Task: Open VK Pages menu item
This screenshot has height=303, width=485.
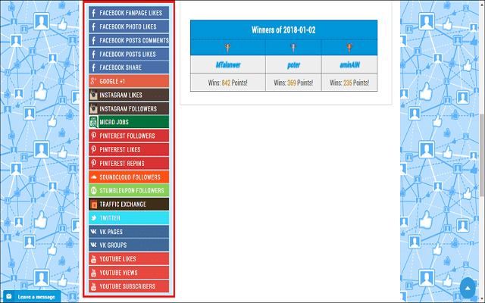Action: 128,232
